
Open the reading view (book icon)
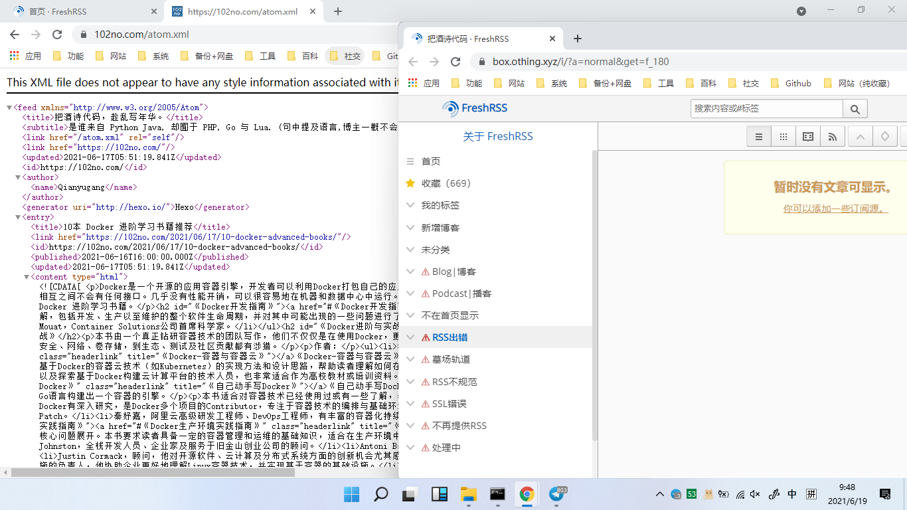click(807, 136)
